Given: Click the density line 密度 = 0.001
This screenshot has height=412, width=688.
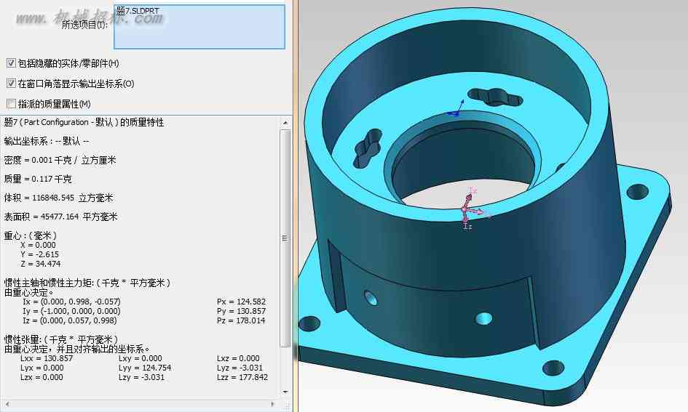Looking at the screenshot, I should coord(60,161).
